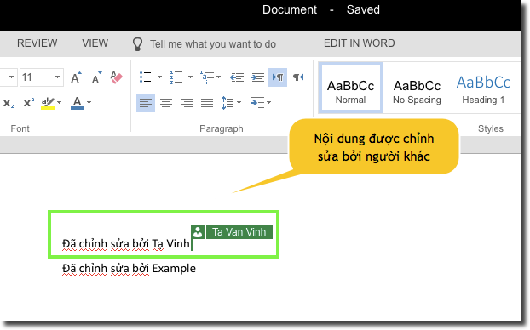Open the highlight color dropdown arrow
Image resolution: width=530 pixels, height=330 pixels.
click(x=60, y=102)
